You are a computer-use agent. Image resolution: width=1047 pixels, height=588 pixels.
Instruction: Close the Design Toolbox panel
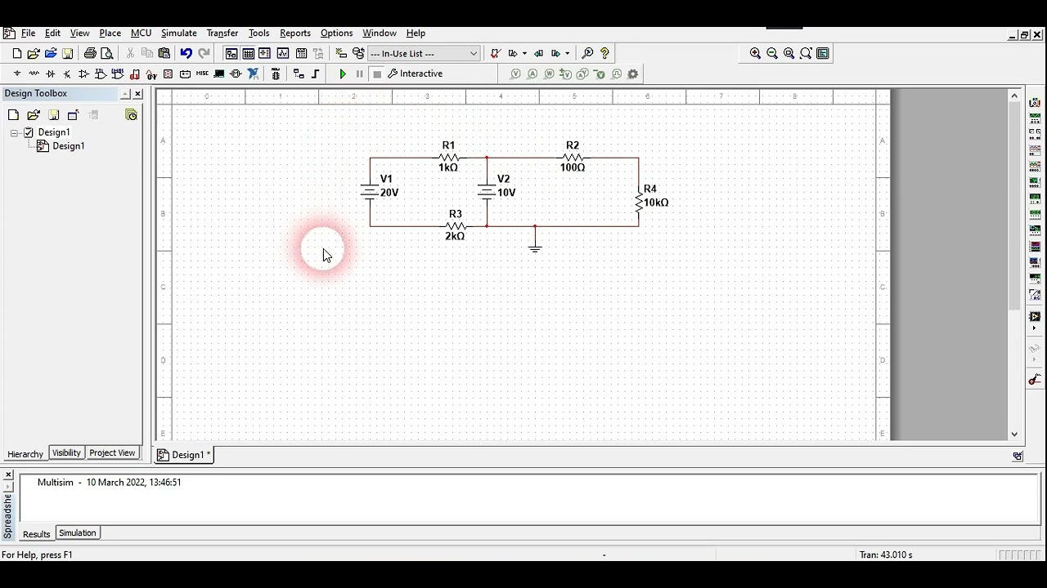[x=137, y=94]
